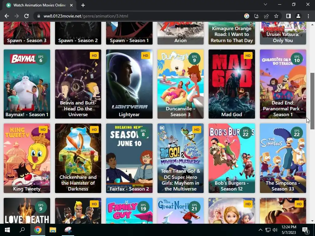315x236 pixels.
Task: Open Fairfax - Season 2 poster
Action: pyautogui.click(x=129, y=158)
